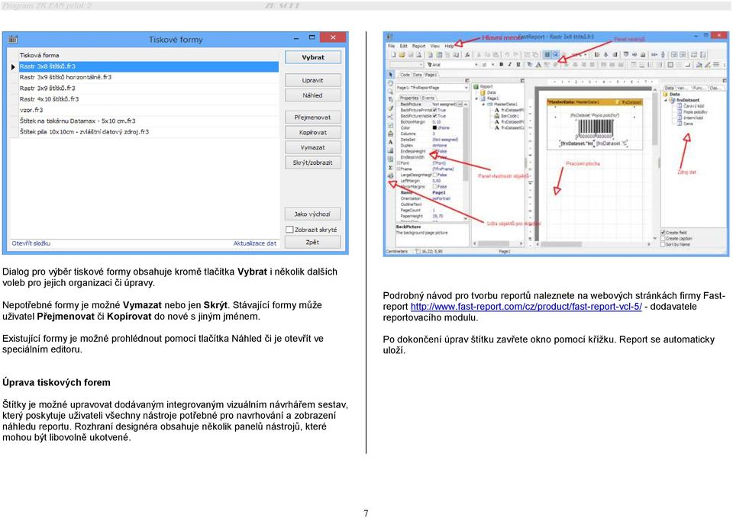Click the barcode object on the design page

[x=595, y=128]
